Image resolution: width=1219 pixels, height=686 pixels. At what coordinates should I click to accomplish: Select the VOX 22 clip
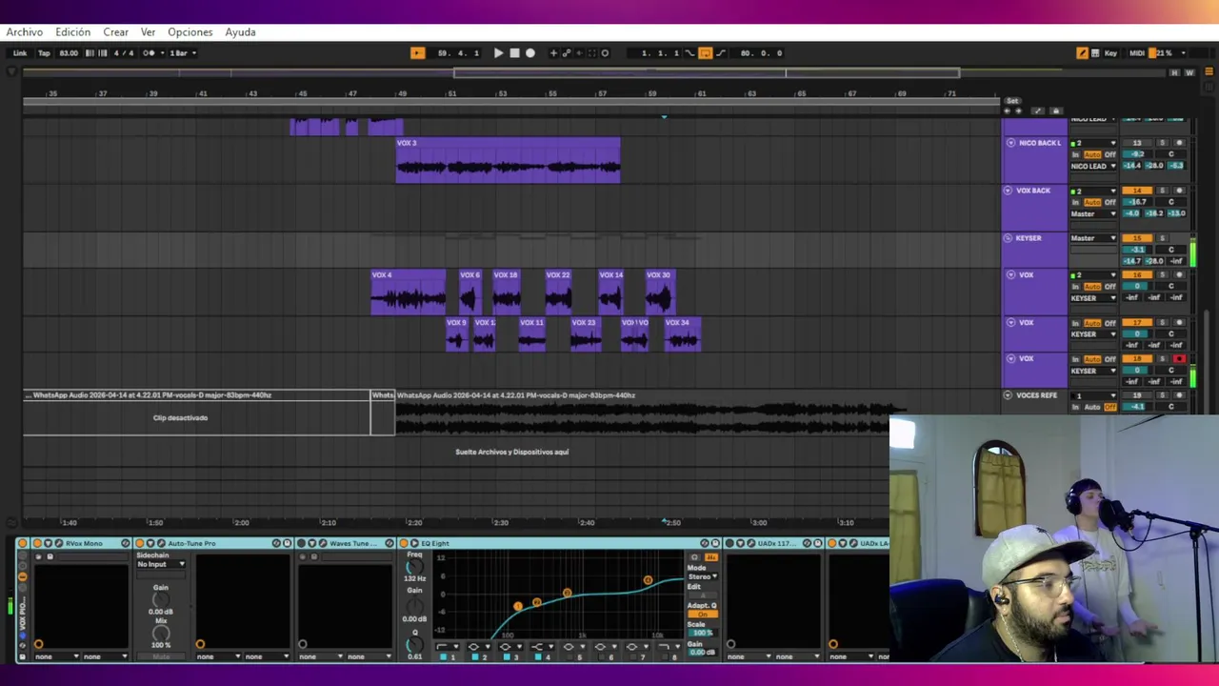tap(559, 293)
